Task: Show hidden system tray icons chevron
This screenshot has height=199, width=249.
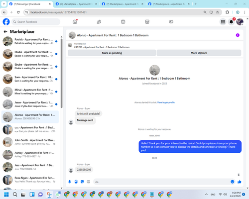Action: (x=206, y=195)
